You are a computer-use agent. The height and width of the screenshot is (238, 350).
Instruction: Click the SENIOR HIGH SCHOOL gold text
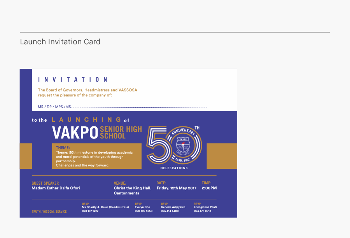(x=121, y=133)
